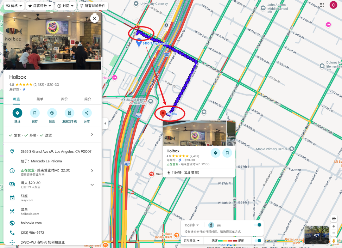Viewport: 342px width, 248px height.
Task: Collapse the side panel arrow
Action: (x=105, y=123)
